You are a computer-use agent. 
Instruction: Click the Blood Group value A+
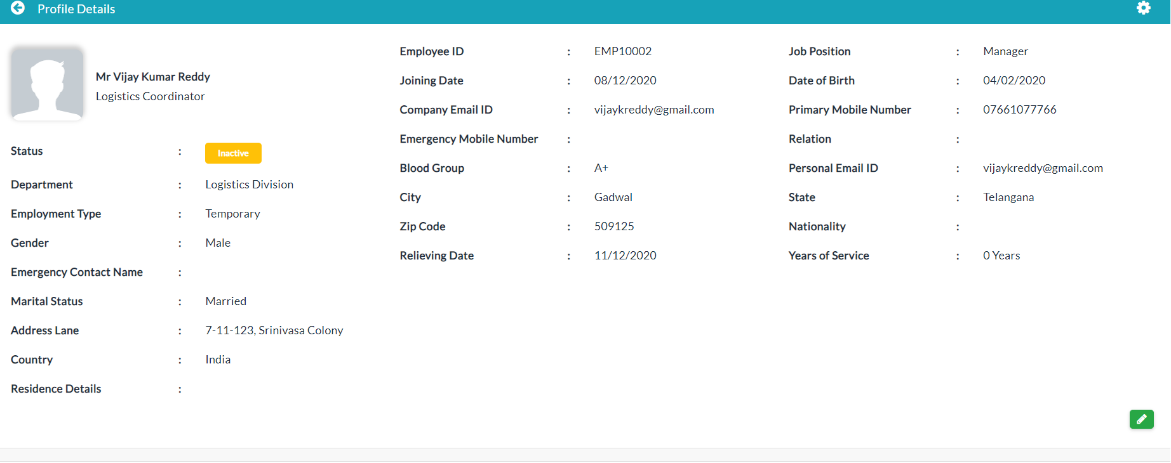(x=601, y=168)
